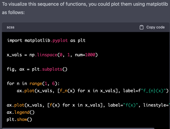The image size is (170, 129).
Task: Click the .subplots call in the code
Action: click(51, 69)
